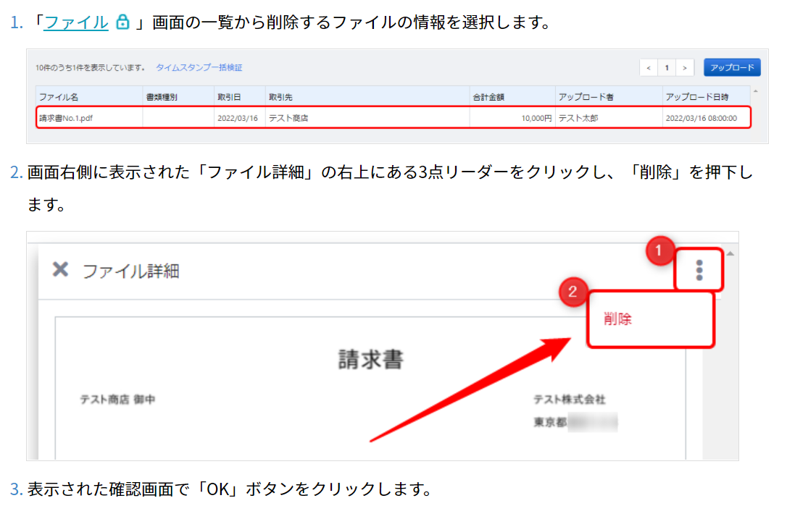Click the 書類種別 column header
The width and height of the screenshot is (787, 506).
point(162,96)
